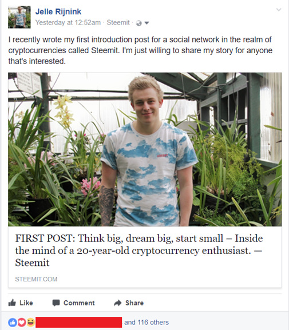The height and width of the screenshot is (330, 289).
Task: Click the globe public privacy icon
Action: click(139, 23)
